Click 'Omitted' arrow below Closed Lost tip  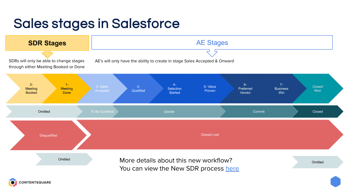coord(318,162)
